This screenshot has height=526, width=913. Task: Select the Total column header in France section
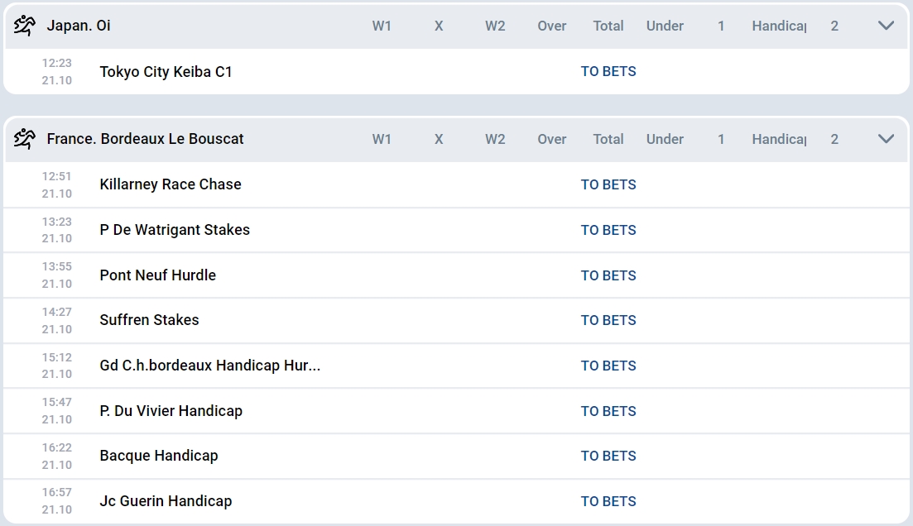click(x=608, y=139)
